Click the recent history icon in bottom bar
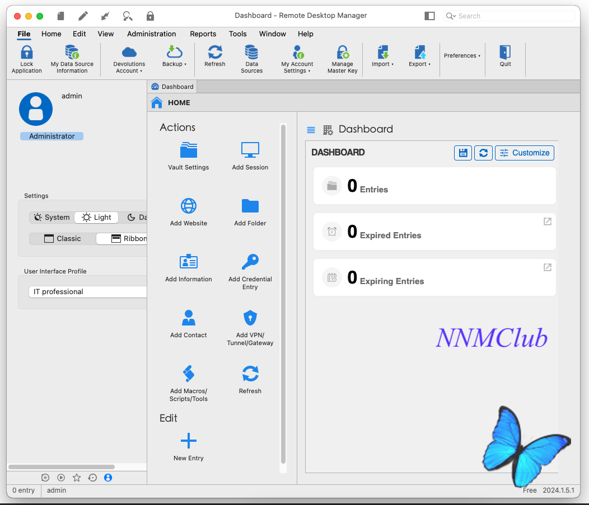Viewport: 589px width, 505px height. [92, 477]
